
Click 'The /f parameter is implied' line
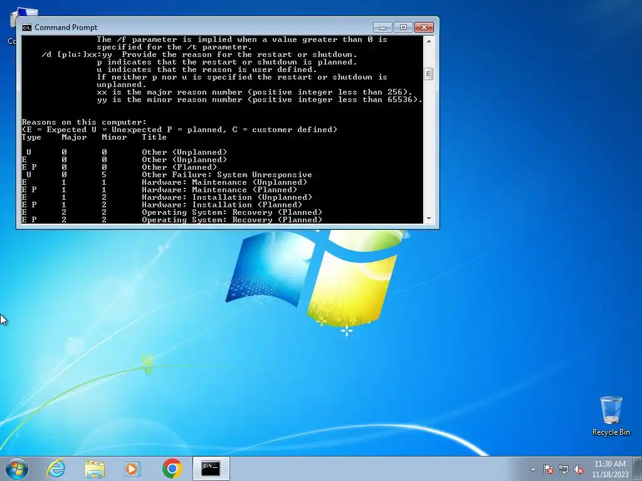tap(242, 39)
